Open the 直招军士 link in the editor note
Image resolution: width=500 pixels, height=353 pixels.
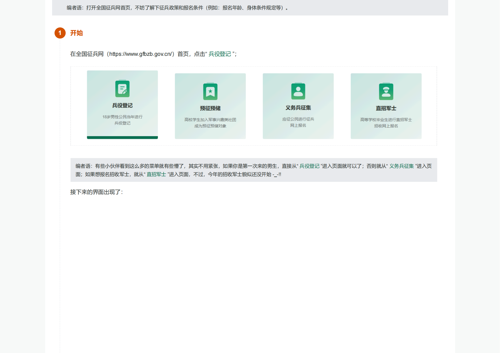156,174
